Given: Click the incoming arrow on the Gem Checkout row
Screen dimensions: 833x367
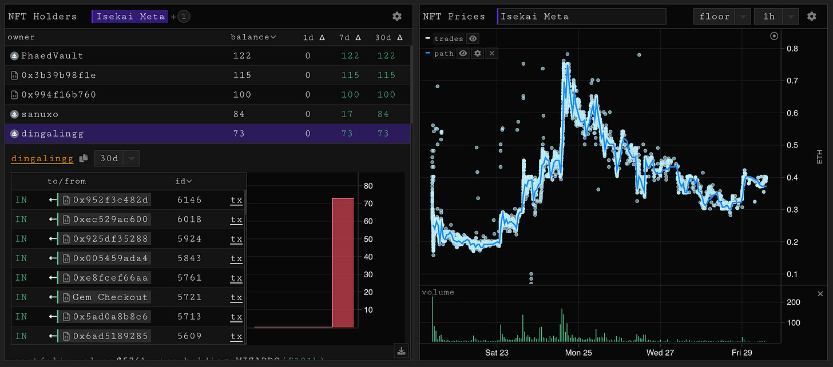Looking at the screenshot, I should click(x=52, y=297).
